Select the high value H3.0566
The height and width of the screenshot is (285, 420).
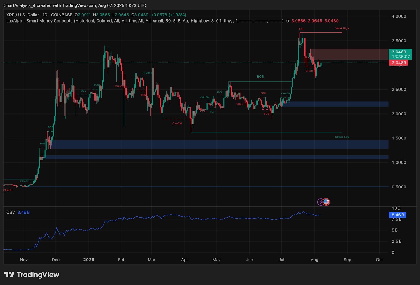click(x=102, y=15)
